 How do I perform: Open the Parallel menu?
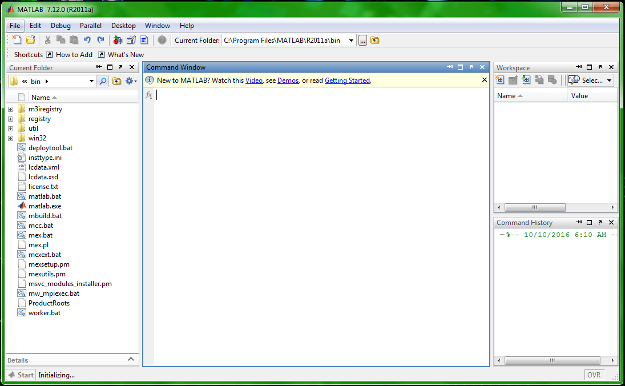[91, 26]
